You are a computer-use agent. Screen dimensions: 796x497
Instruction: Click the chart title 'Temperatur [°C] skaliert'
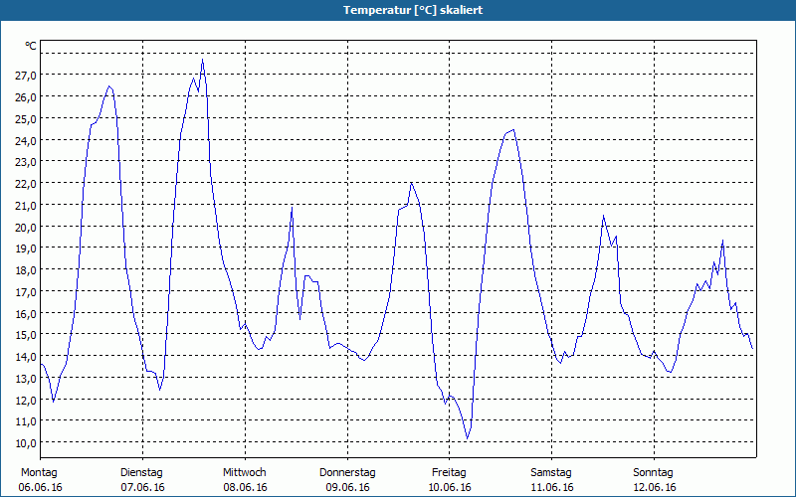pos(413,10)
